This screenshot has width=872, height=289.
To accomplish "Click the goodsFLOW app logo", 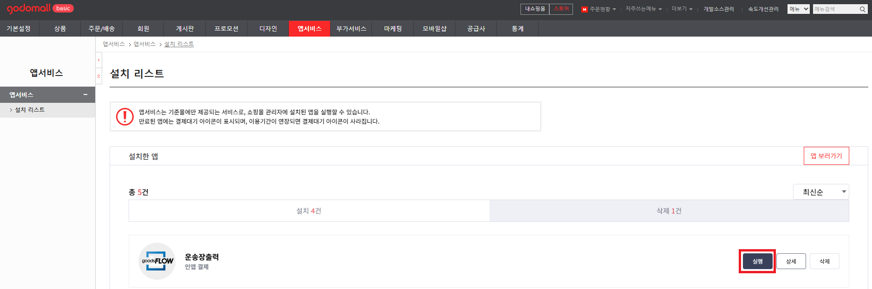I will point(157,261).
